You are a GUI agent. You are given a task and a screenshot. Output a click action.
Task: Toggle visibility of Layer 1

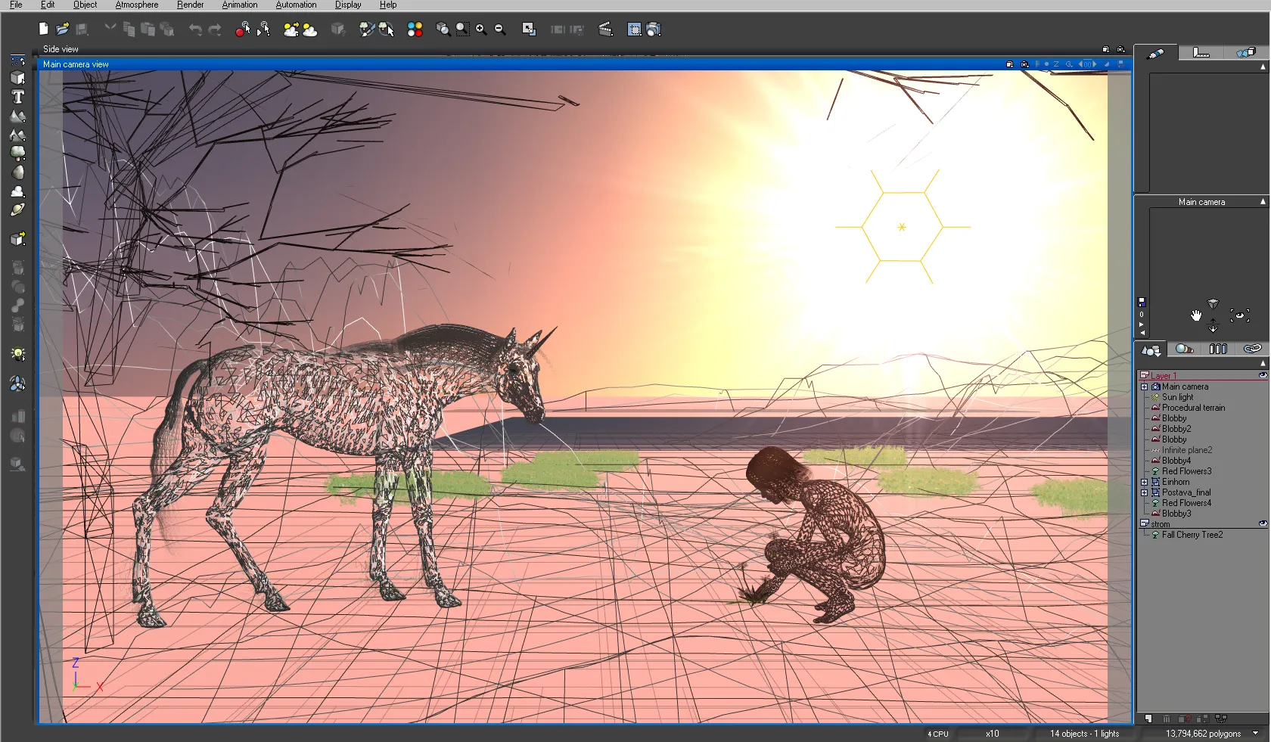coord(1262,375)
